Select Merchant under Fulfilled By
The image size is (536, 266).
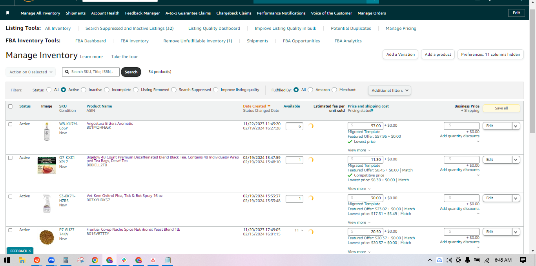(334, 90)
